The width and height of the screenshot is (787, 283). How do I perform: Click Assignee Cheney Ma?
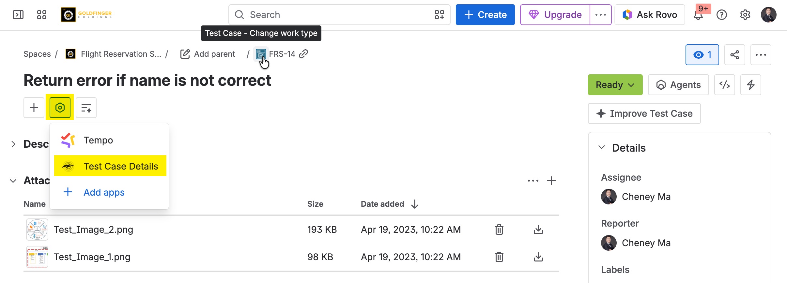coord(636,197)
